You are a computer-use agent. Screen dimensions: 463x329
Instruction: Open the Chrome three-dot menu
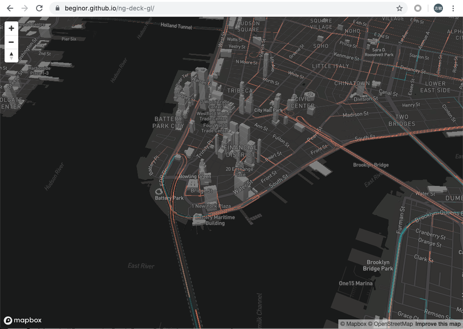pos(453,8)
